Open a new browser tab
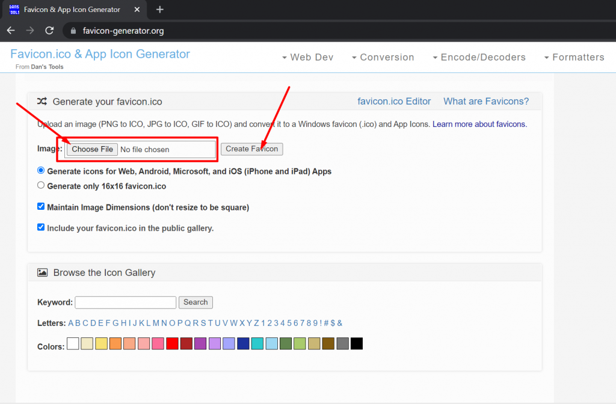Image resolution: width=616 pixels, height=404 pixels. click(159, 10)
